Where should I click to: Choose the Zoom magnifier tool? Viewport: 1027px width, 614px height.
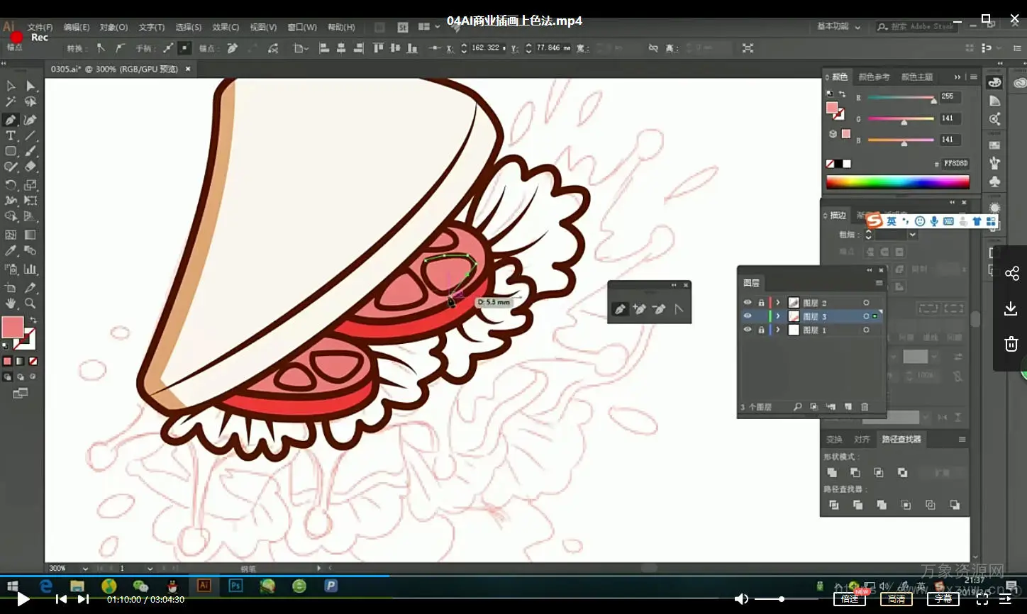[30, 303]
